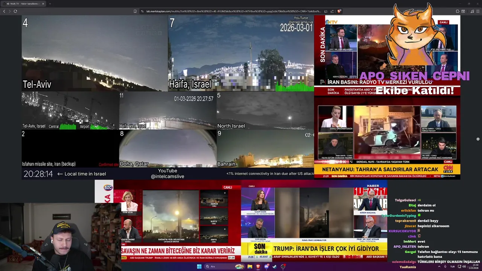The width and height of the screenshot is (482, 271).
Task: Open the volume control in system tray
Action: [x=464, y=266]
